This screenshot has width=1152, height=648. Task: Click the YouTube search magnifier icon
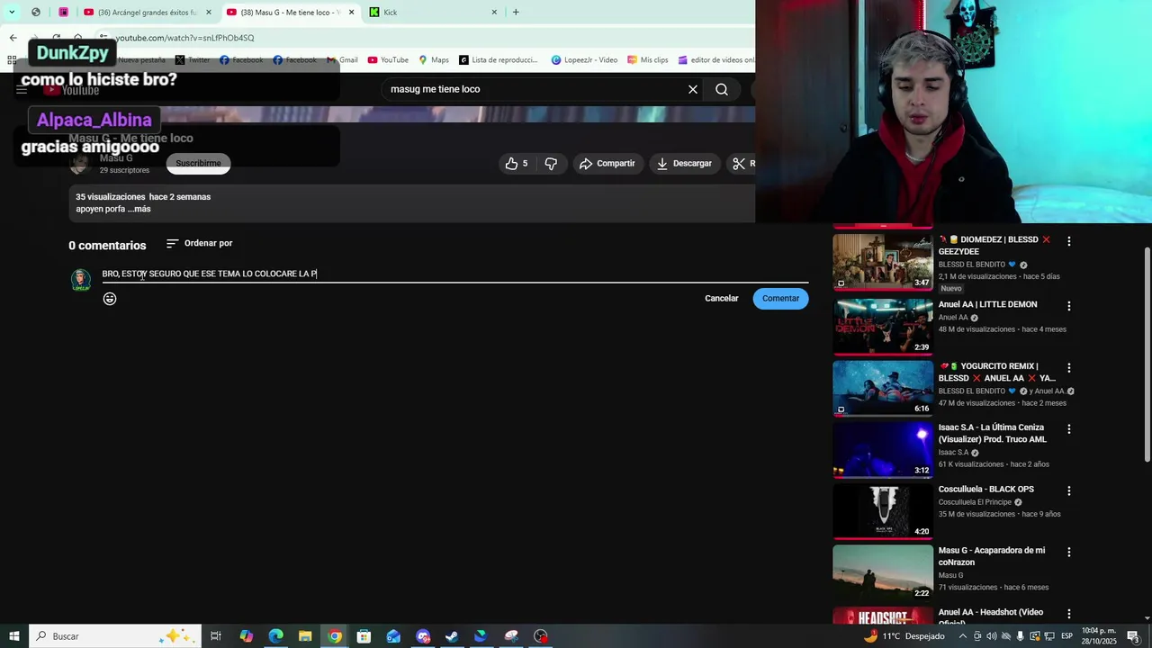click(722, 89)
